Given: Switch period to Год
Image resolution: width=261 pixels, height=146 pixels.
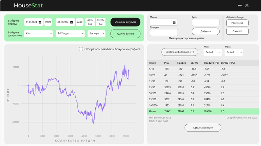Looking at the screenshot, I should 90,24.
